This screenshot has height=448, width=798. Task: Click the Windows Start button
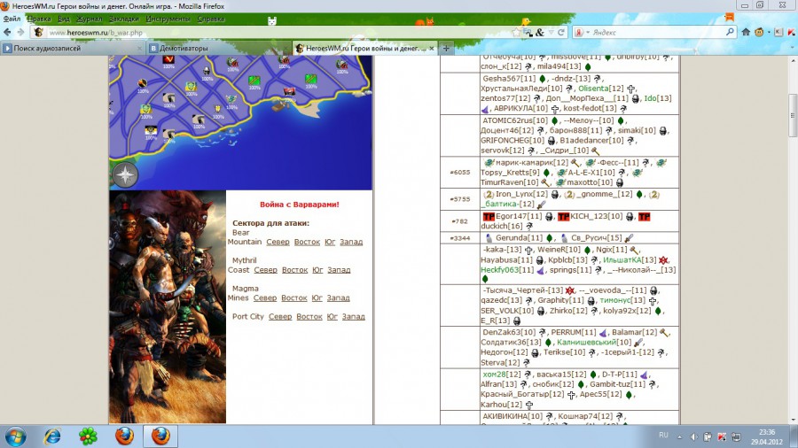tap(15, 436)
